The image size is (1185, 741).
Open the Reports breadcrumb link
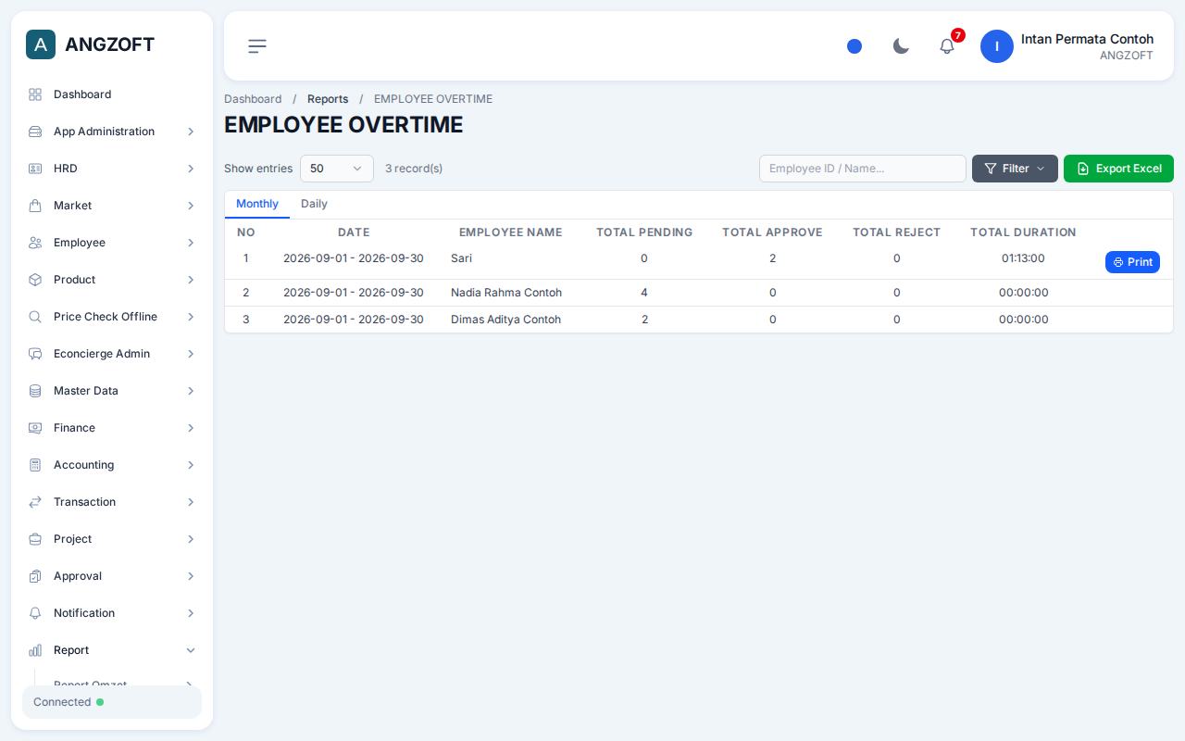point(328,99)
